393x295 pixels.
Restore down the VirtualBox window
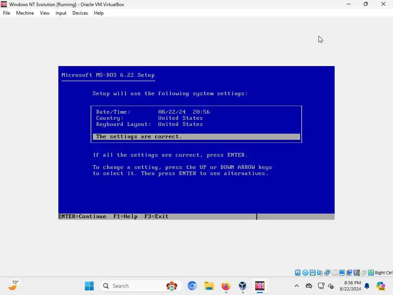[x=366, y=4]
